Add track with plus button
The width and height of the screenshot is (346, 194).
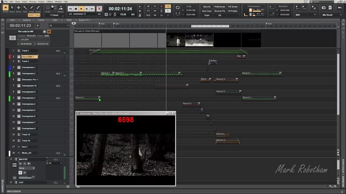point(38,26)
